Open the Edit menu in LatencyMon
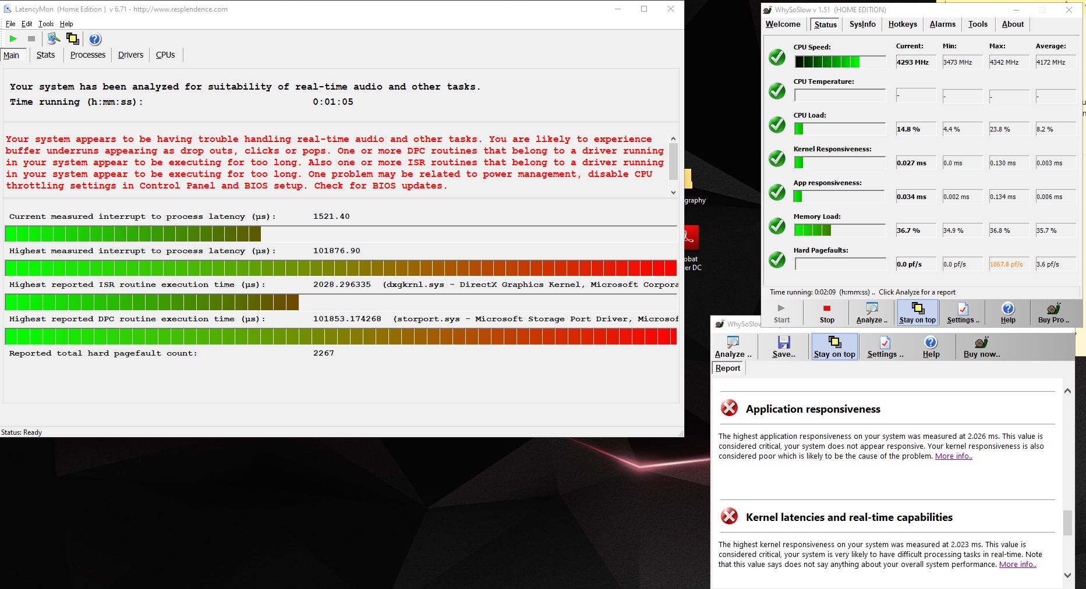Viewport: 1086px width, 589px height. (27, 24)
